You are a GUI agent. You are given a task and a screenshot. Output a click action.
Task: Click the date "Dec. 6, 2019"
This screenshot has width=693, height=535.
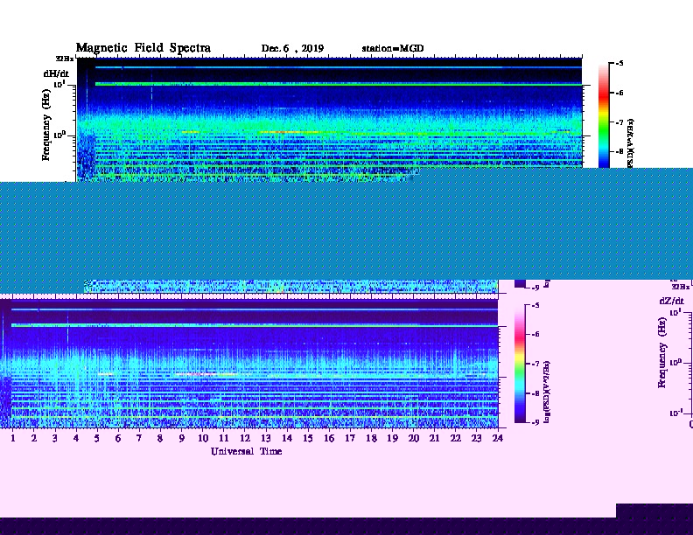pyautogui.click(x=292, y=49)
